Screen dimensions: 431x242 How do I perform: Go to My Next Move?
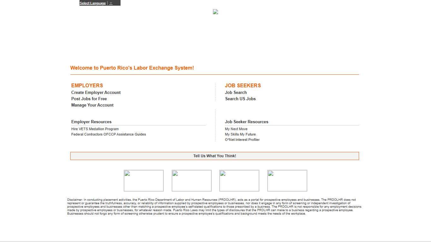pyautogui.click(x=236, y=129)
